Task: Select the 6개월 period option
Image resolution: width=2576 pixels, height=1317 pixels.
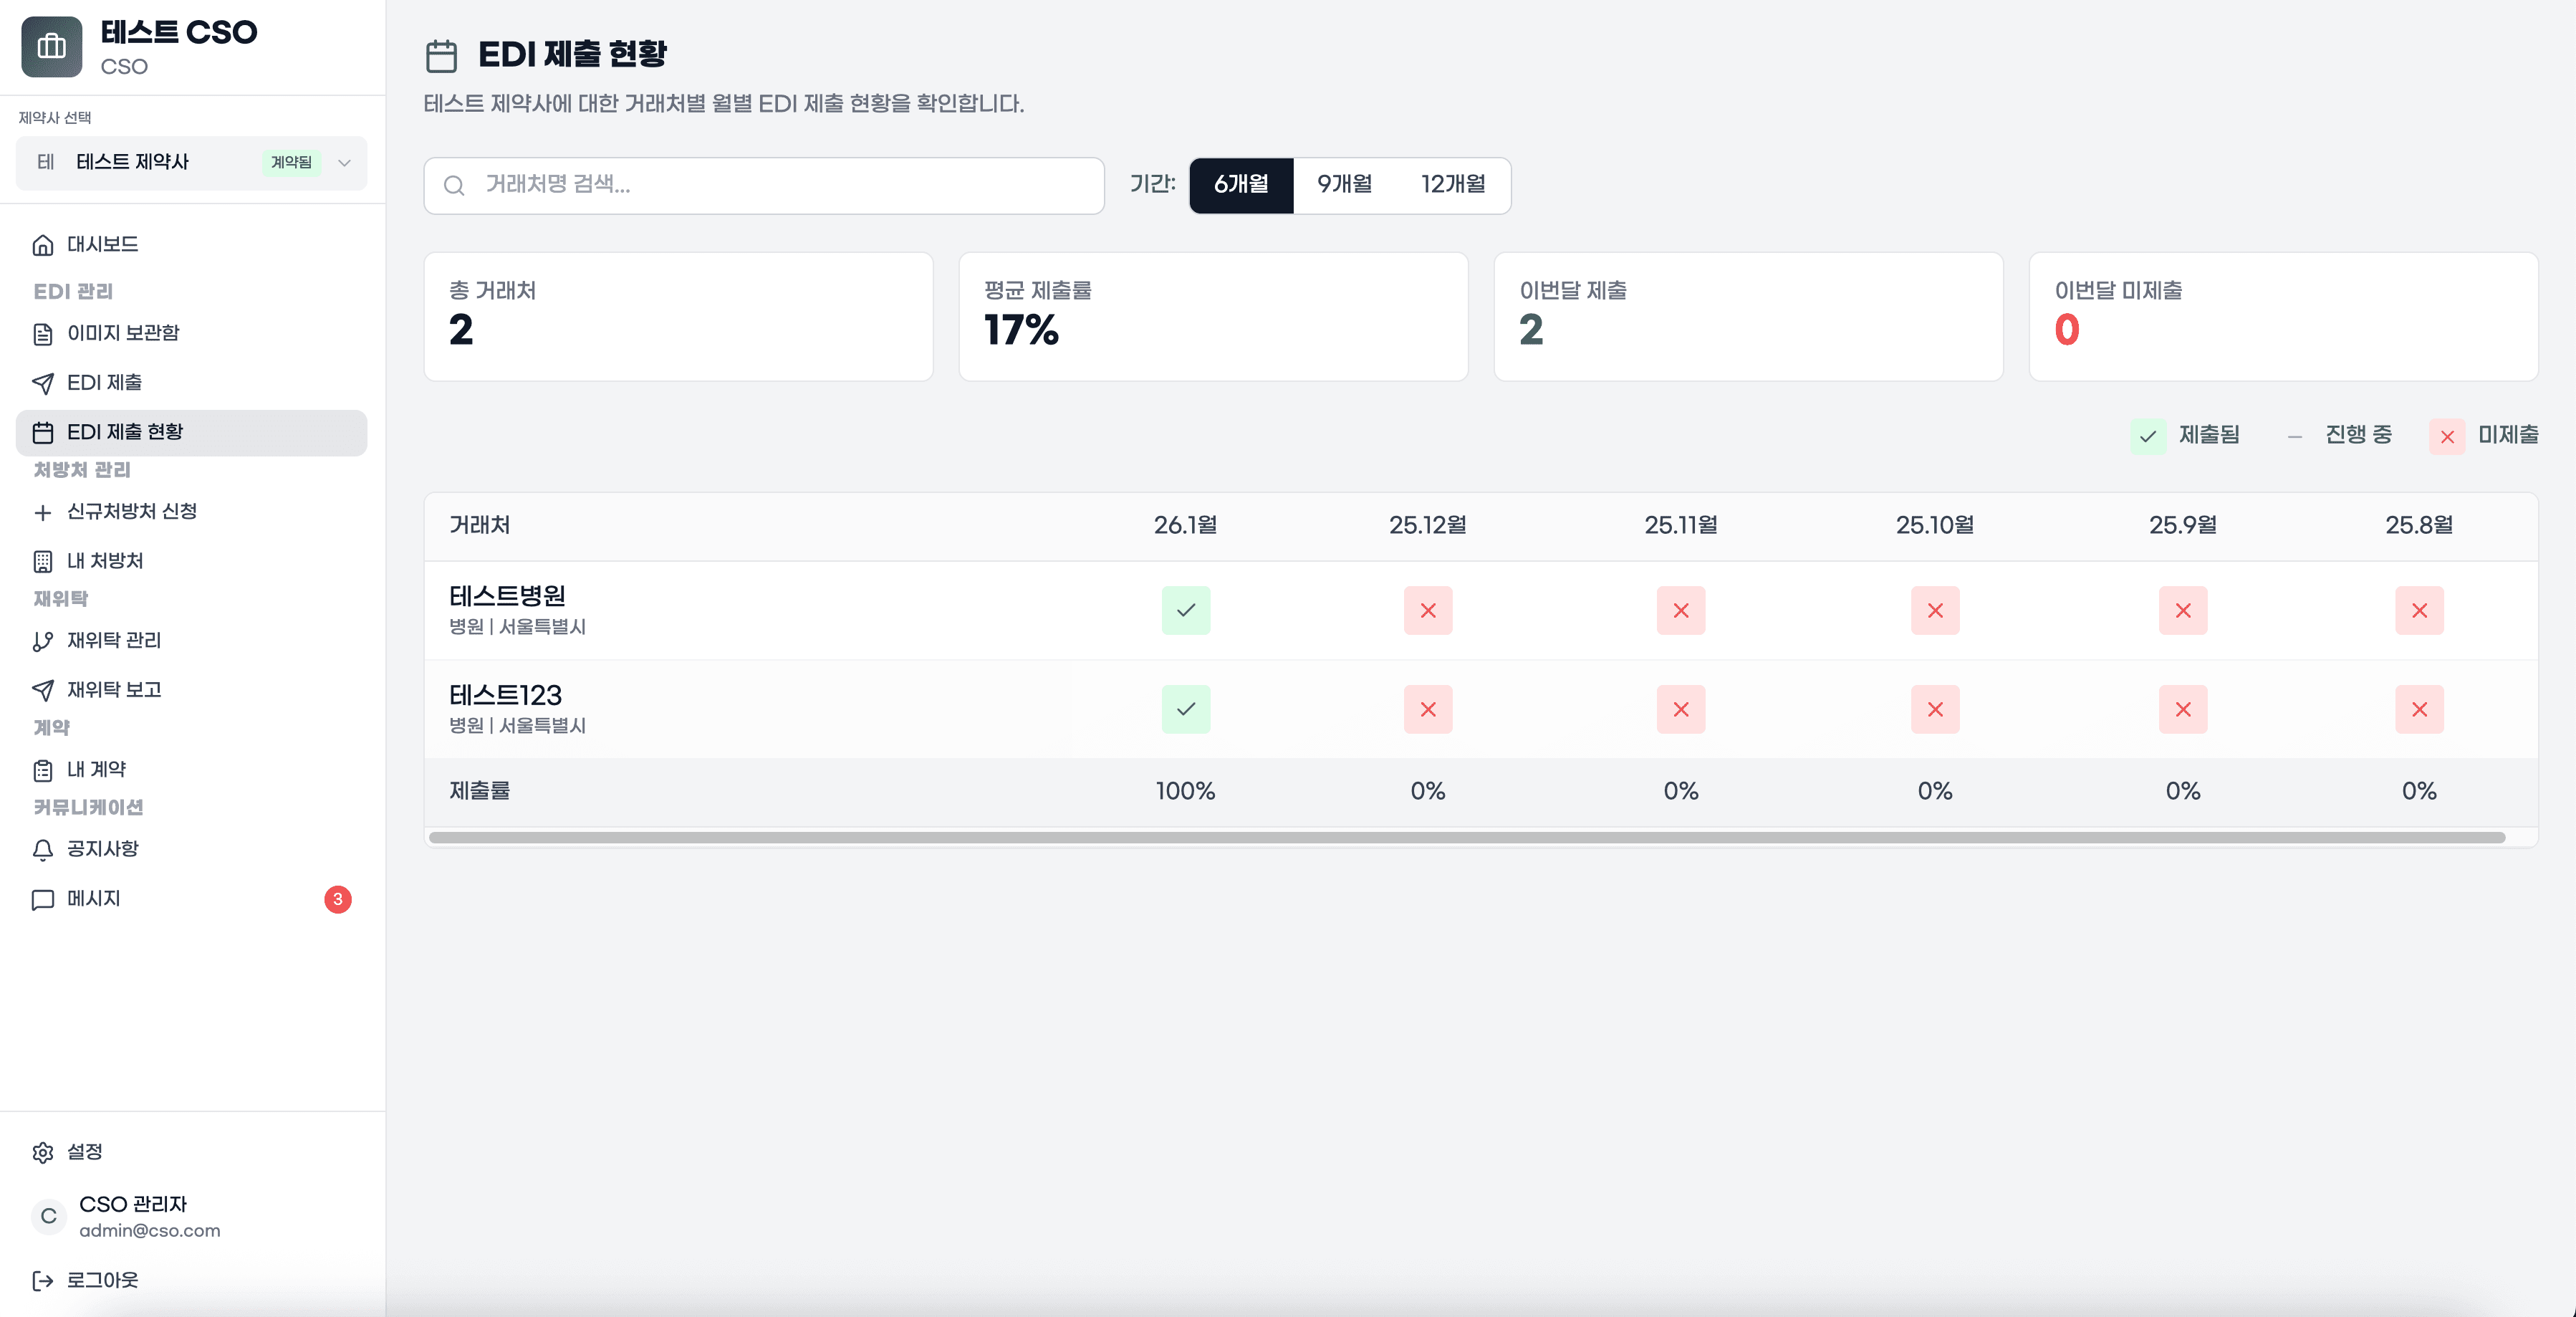Action: click(x=1240, y=185)
